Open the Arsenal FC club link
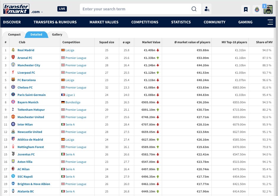Viewport: 278px width, 196px height. pyautogui.click(x=25, y=58)
